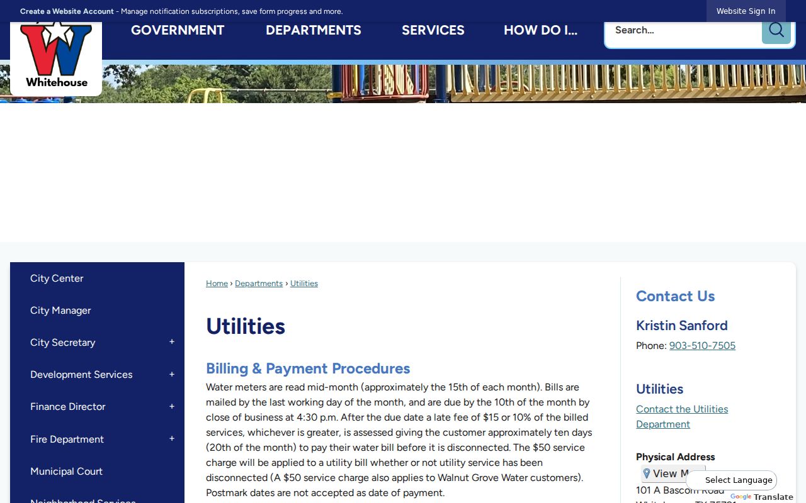Click the Home breadcrumb link

(217, 284)
